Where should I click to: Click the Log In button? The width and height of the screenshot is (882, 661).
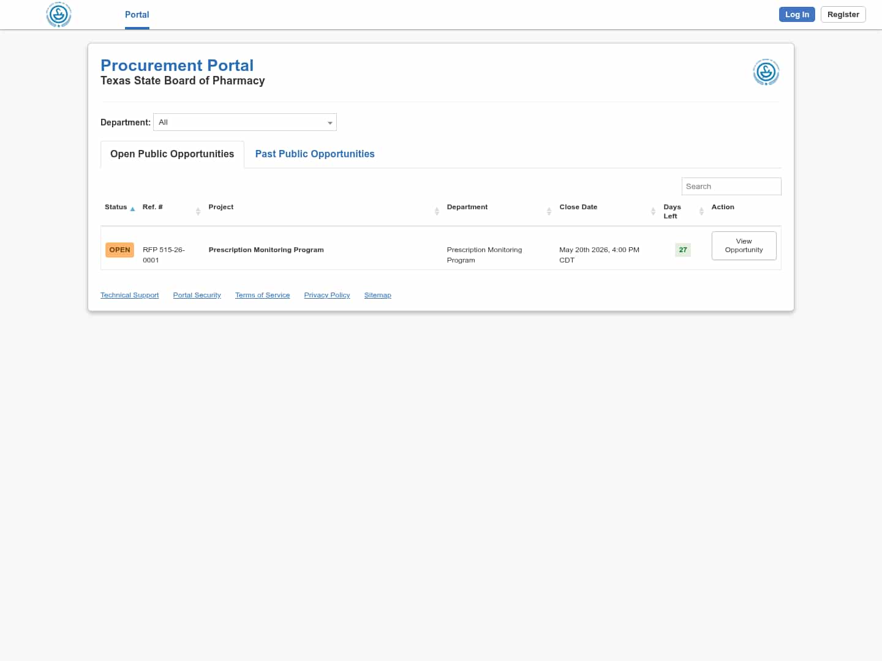pyautogui.click(x=797, y=15)
